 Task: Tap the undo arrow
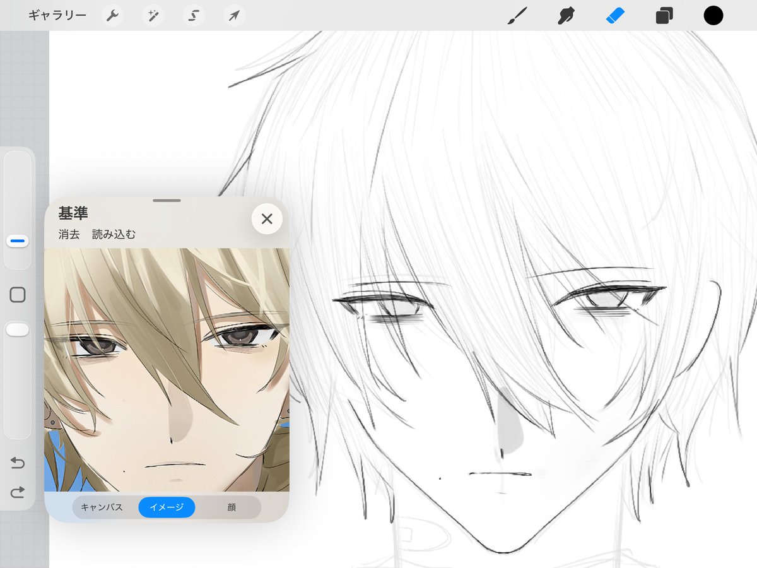[18, 463]
